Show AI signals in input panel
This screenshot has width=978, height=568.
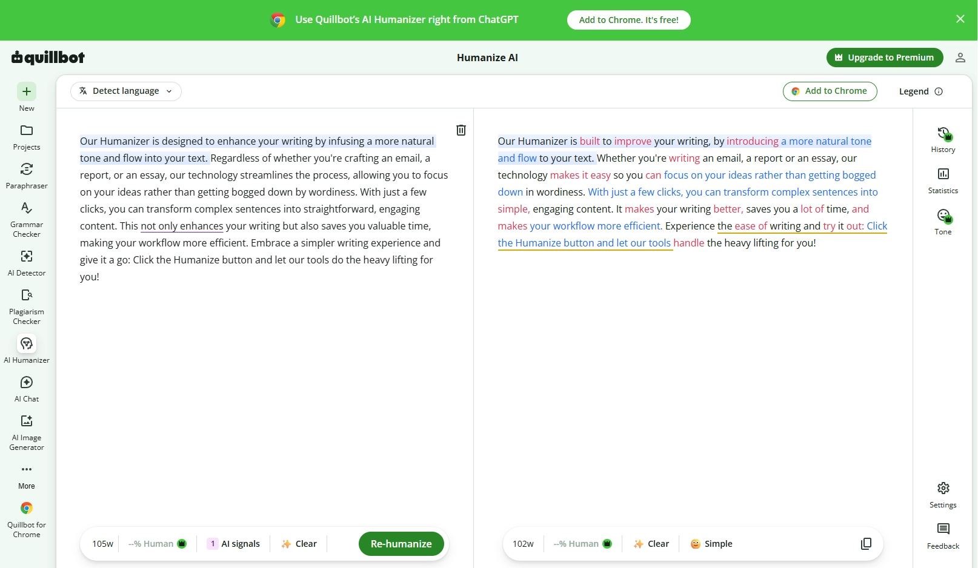click(233, 544)
